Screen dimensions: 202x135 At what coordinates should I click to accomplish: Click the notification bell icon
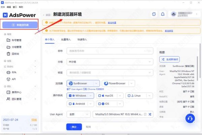tap(163, 14)
